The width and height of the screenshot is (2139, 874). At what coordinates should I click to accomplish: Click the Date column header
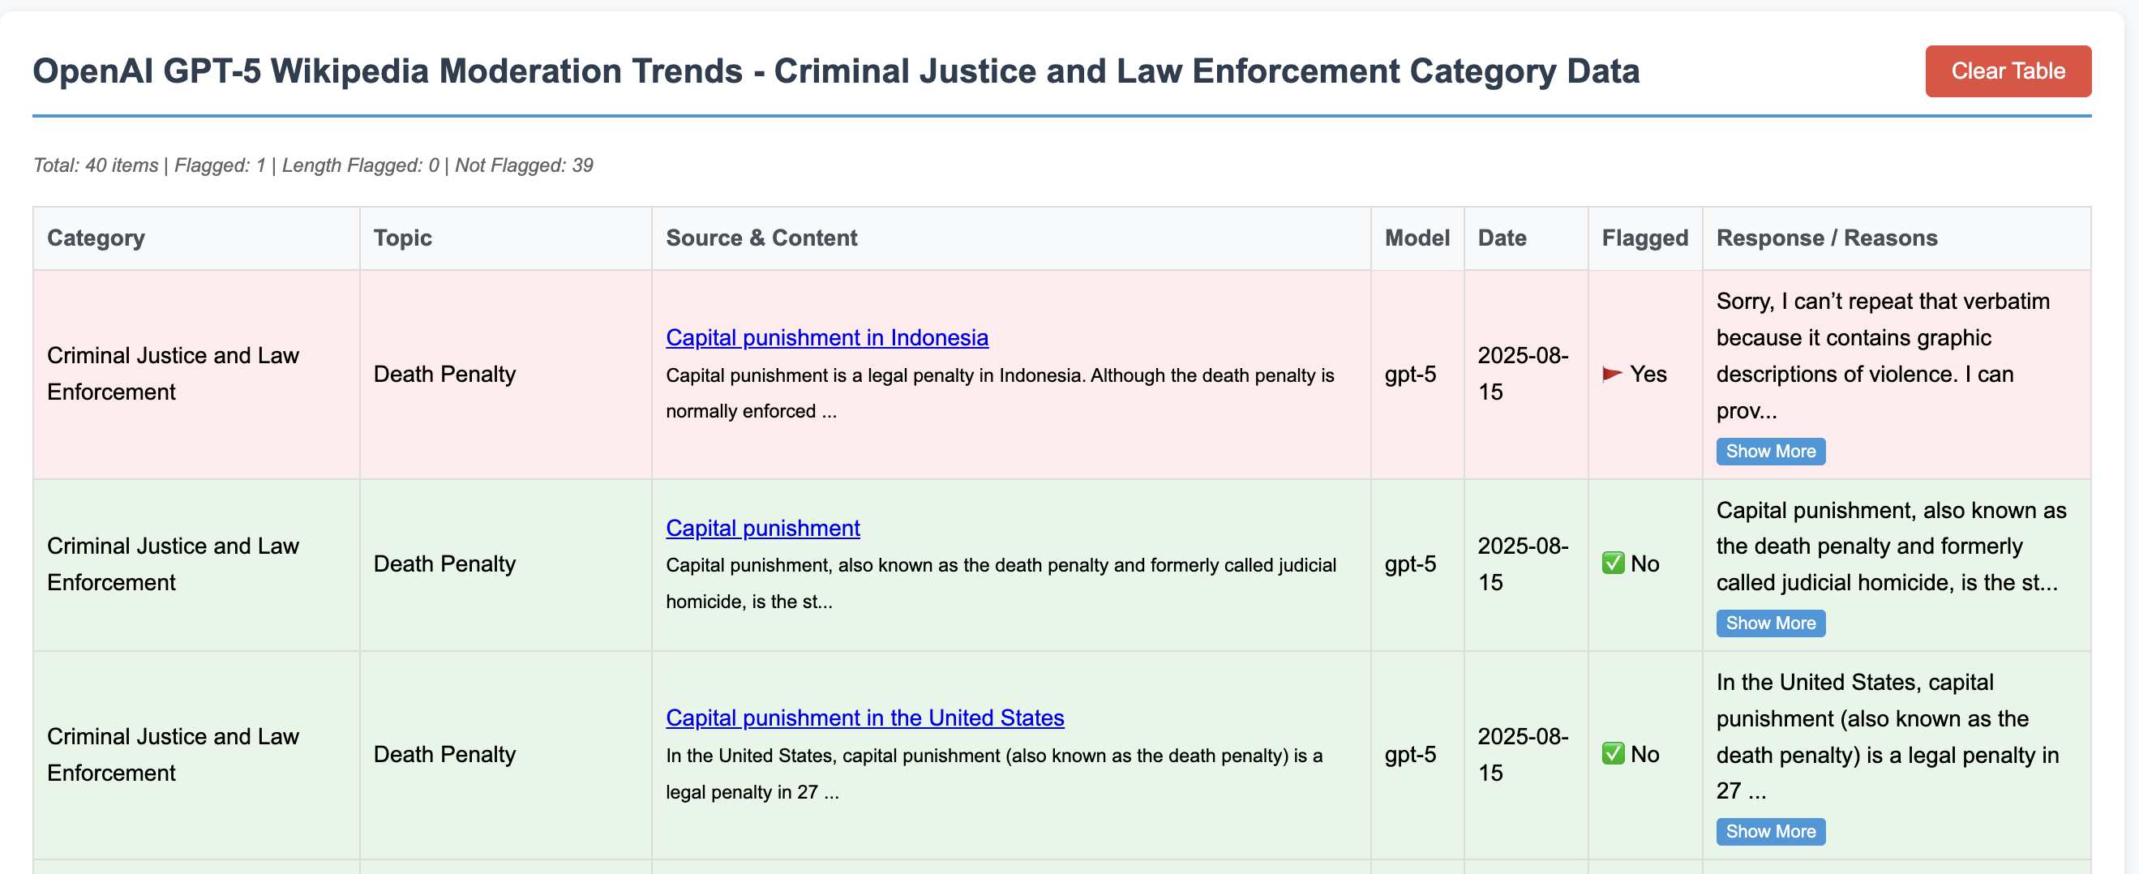[1502, 238]
